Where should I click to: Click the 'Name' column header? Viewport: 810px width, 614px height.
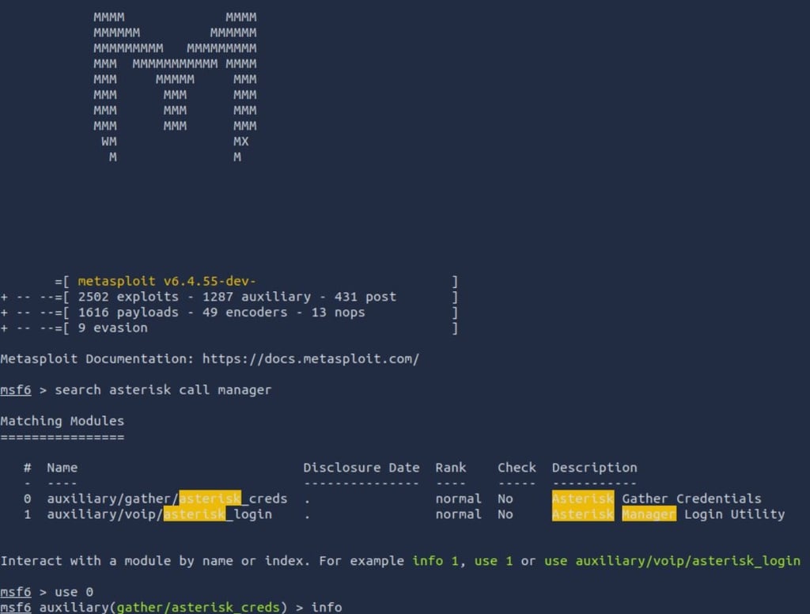62,467
